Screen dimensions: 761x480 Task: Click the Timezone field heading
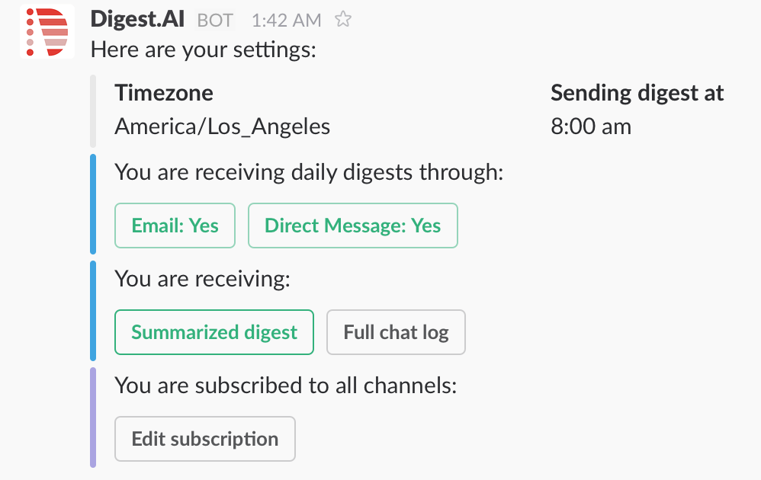(x=163, y=93)
